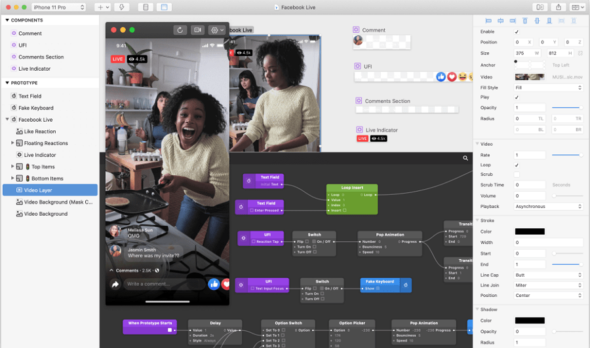The height and width of the screenshot is (348, 590).
Task: Open the viewer settings gear menu
Action: pos(217,30)
